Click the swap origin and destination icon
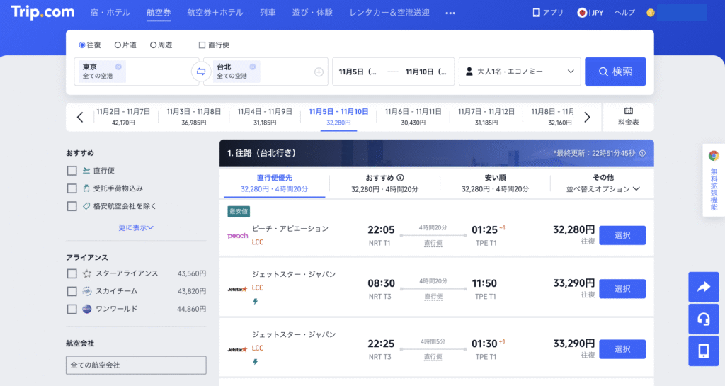The image size is (725, 386). click(x=200, y=72)
